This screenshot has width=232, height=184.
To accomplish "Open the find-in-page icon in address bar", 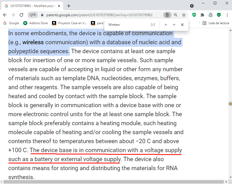I will tap(167, 15).
